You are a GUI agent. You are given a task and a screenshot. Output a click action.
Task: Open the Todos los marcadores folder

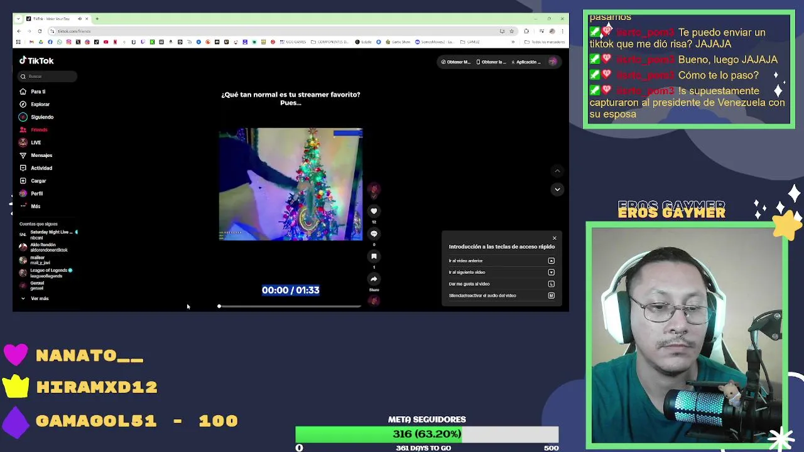(545, 42)
